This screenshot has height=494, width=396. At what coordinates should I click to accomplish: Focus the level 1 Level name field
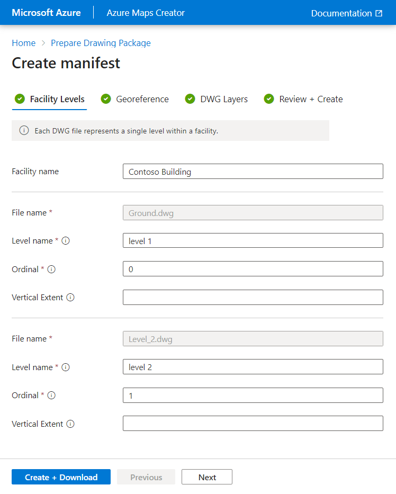(253, 240)
